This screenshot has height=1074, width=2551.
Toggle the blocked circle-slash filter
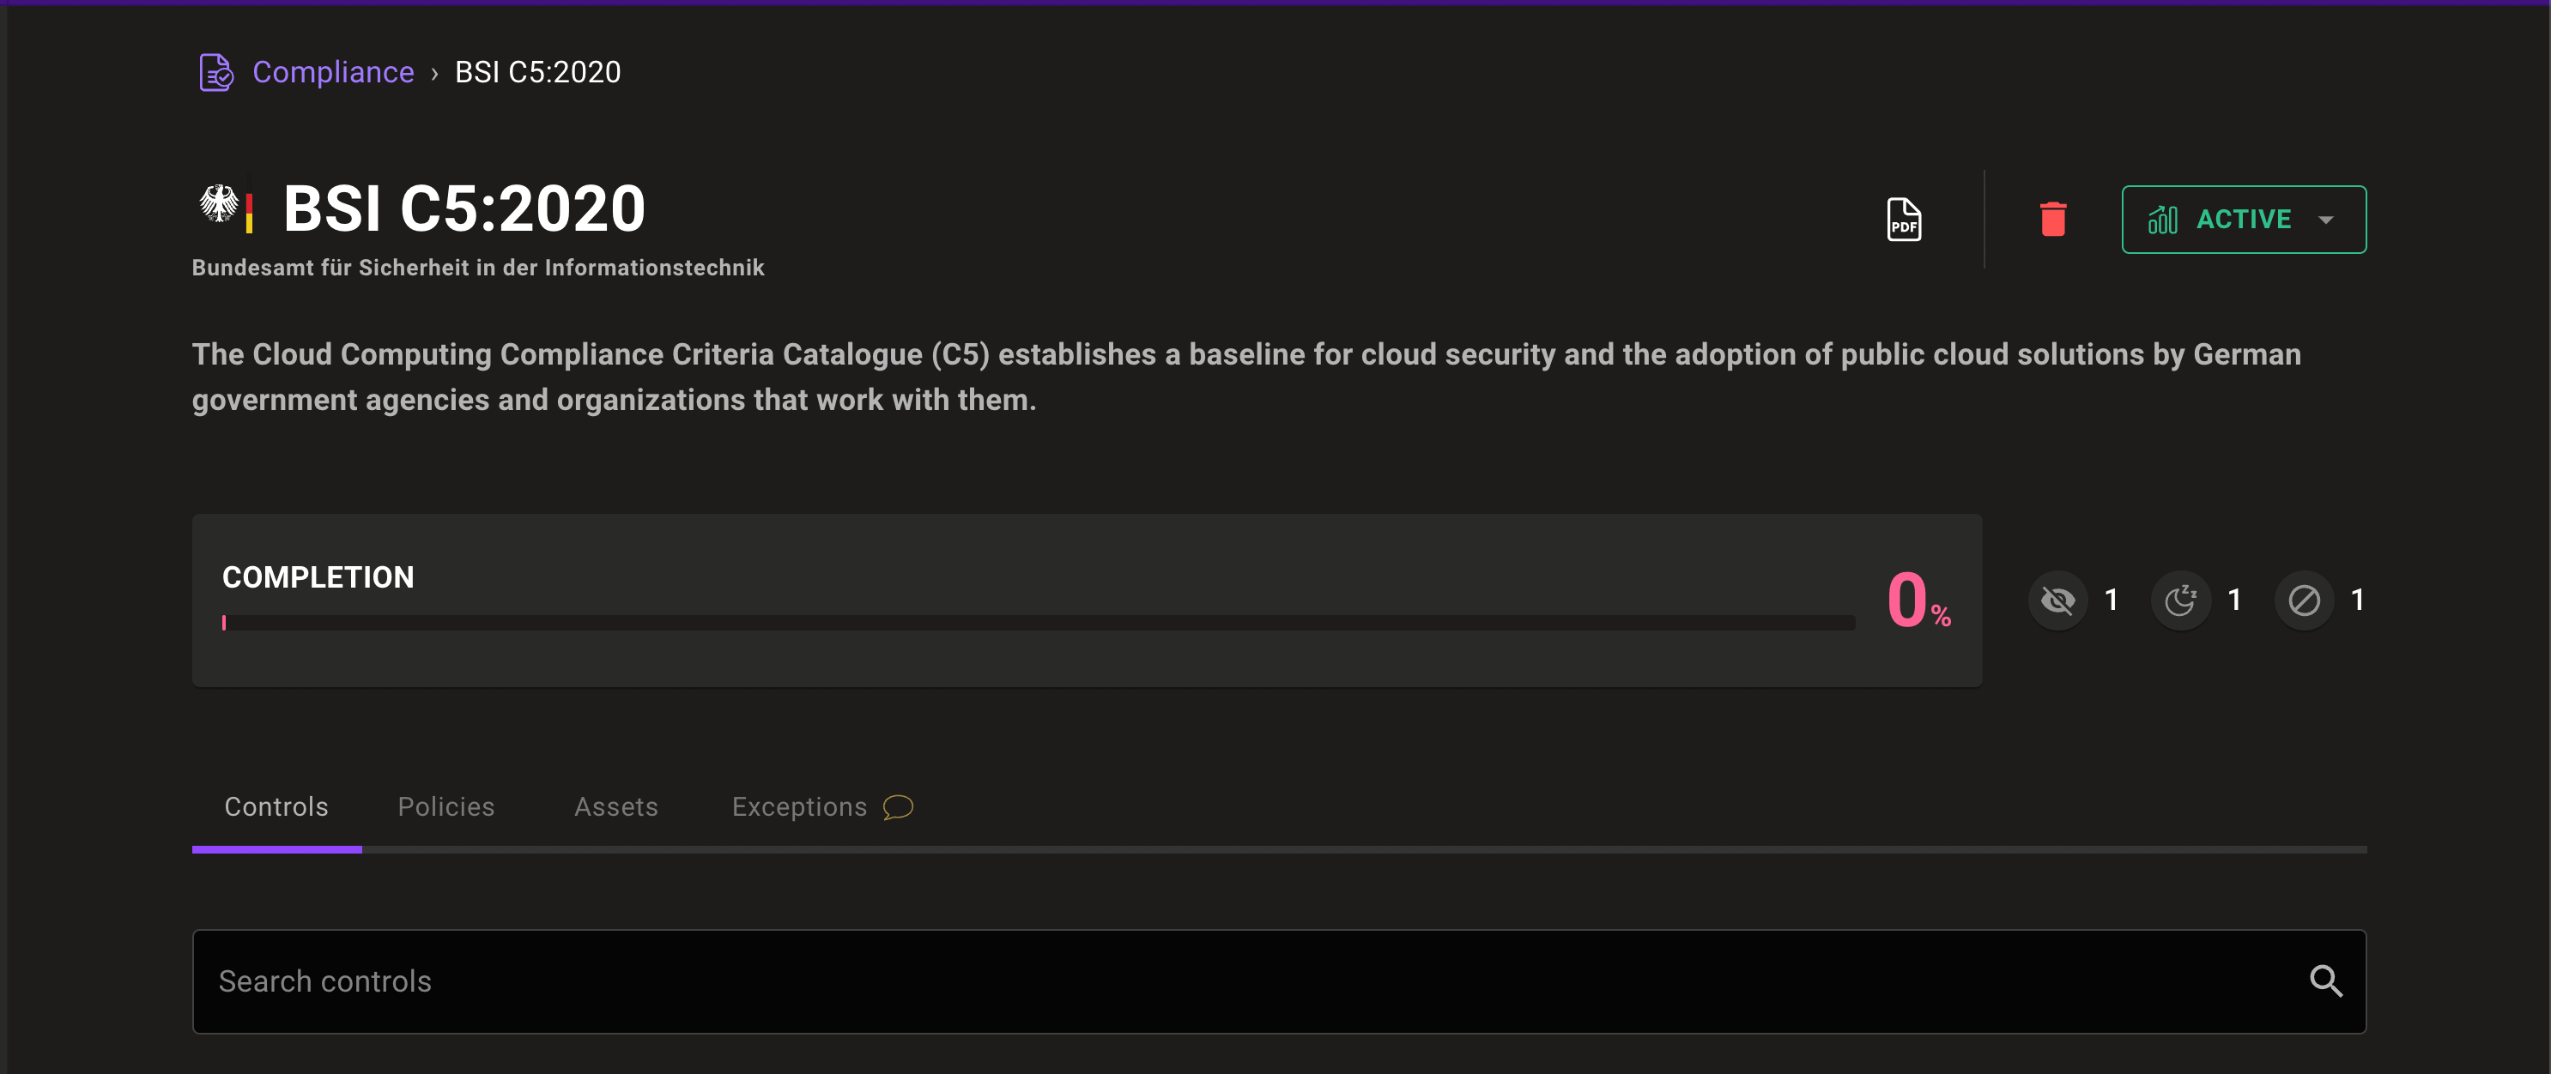pos(2304,600)
